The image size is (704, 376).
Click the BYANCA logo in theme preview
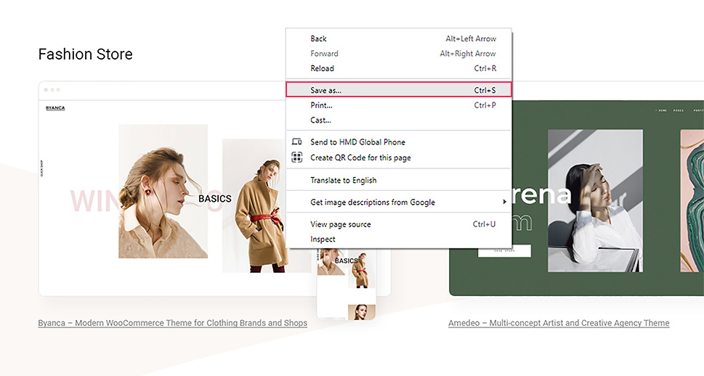(55, 108)
